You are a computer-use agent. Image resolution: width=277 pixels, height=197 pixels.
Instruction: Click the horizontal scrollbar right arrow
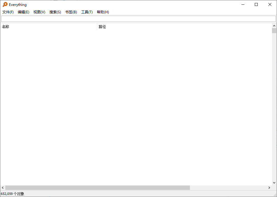click(269, 188)
